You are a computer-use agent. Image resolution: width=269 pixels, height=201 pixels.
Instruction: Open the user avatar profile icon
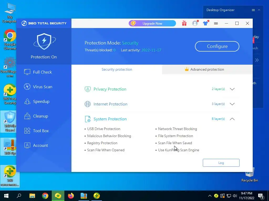click(x=195, y=23)
